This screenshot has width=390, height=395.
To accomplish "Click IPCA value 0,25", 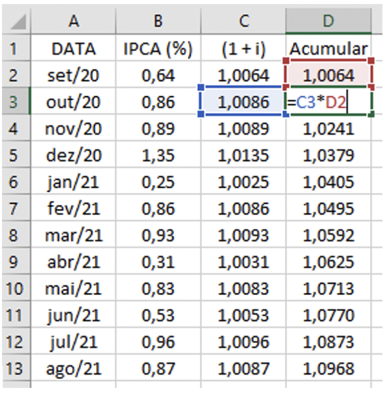I will tap(158, 181).
